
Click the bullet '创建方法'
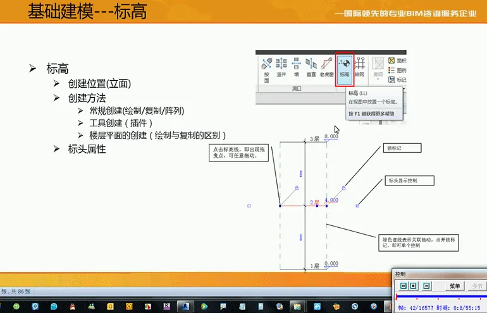(x=87, y=98)
